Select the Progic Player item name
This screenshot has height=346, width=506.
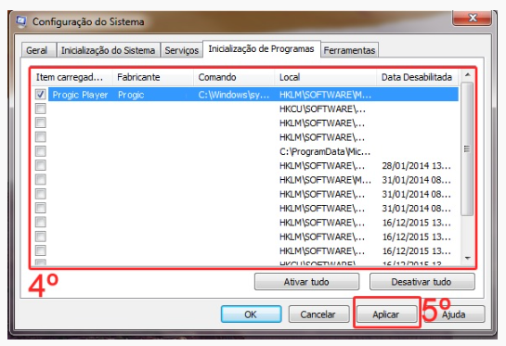tap(80, 95)
